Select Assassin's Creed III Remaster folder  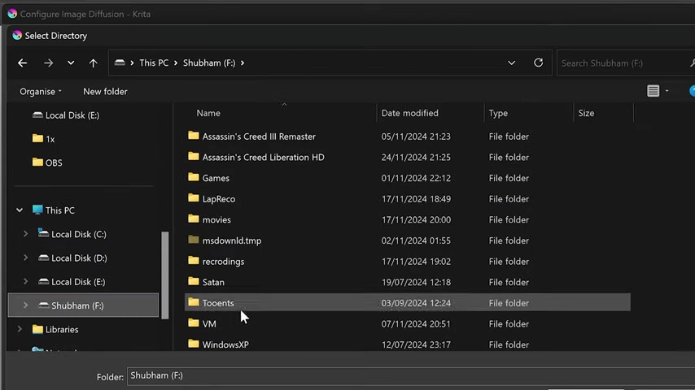(x=259, y=136)
